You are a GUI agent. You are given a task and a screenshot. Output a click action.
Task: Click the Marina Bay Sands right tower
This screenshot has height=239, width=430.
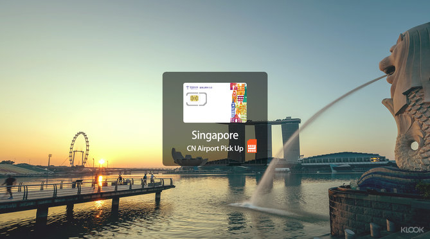291,140
